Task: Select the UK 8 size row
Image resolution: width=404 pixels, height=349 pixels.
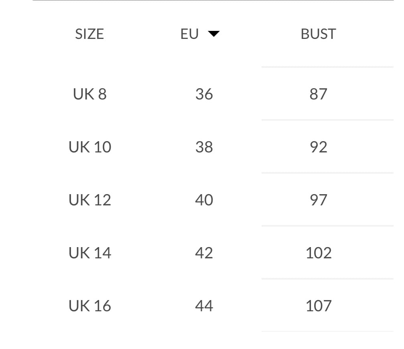Action: coord(90,94)
